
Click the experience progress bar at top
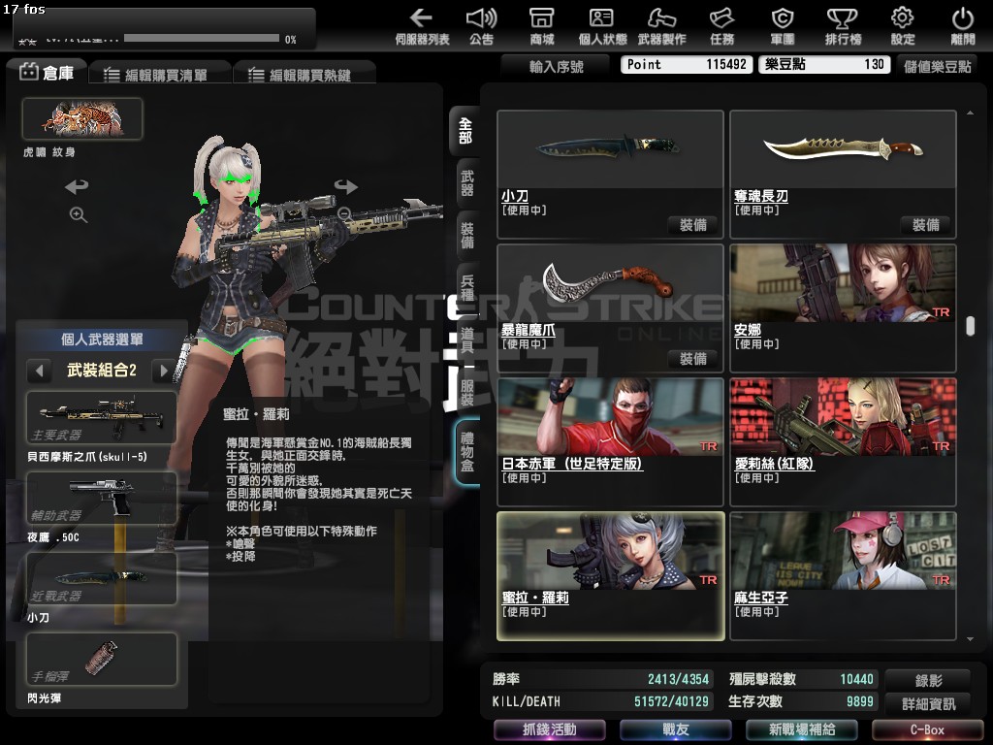click(202, 39)
